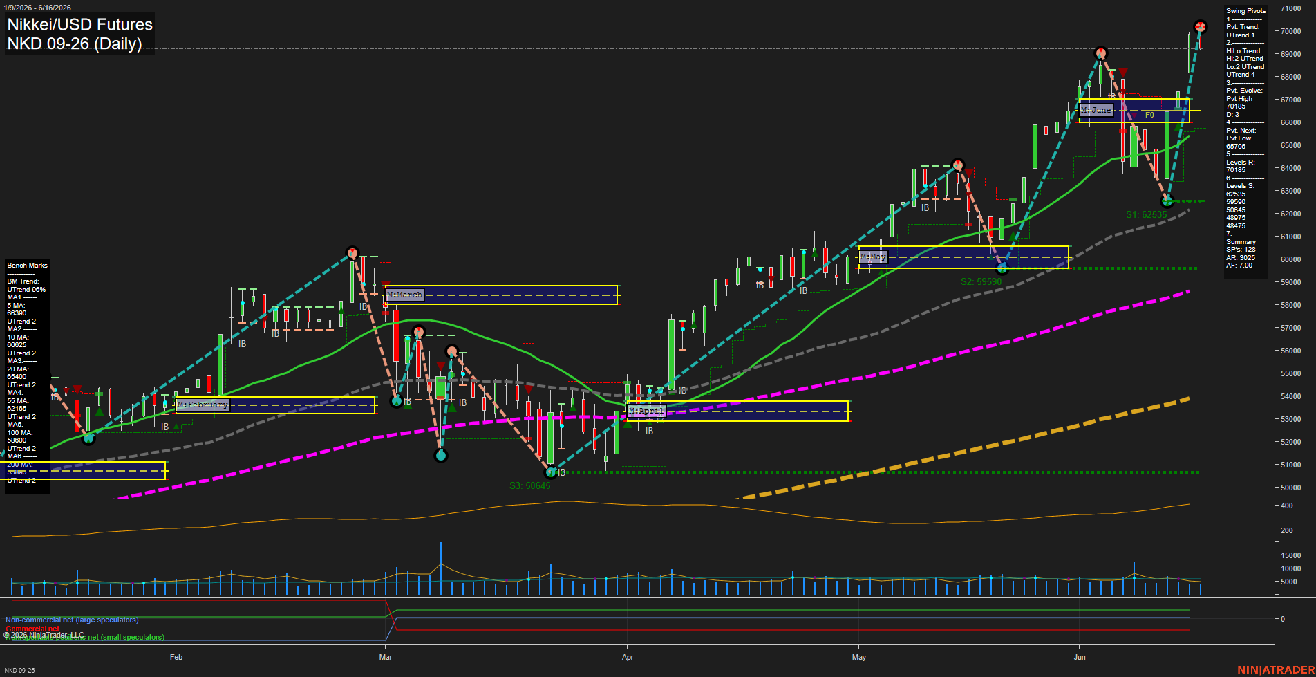Click the 100 MA: entry in Bench Marks
The width and height of the screenshot is (1316, 677).
click(19, 433)
